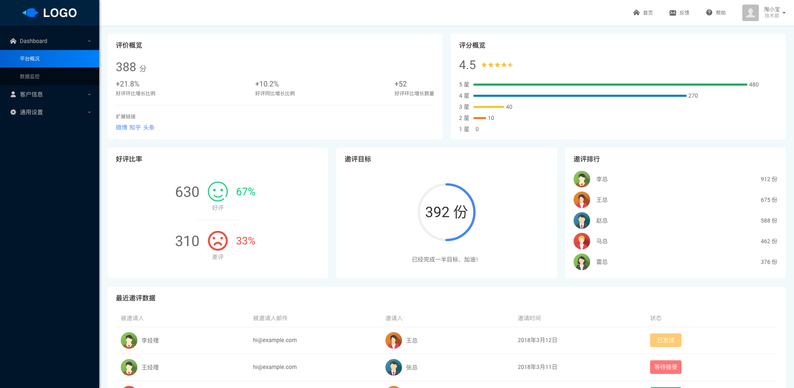Click the 5 星 green rating bar
The height and width of the screenshot is (388, 794).
(x=610, y=84)
